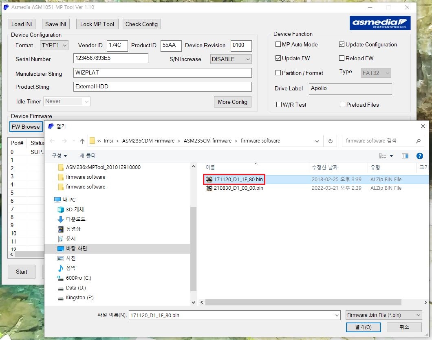Image resolution: width=432 pixels, height=340 pixels.
Task: Select 바탕 화면 in the sidebar
Action: [117, 249]
